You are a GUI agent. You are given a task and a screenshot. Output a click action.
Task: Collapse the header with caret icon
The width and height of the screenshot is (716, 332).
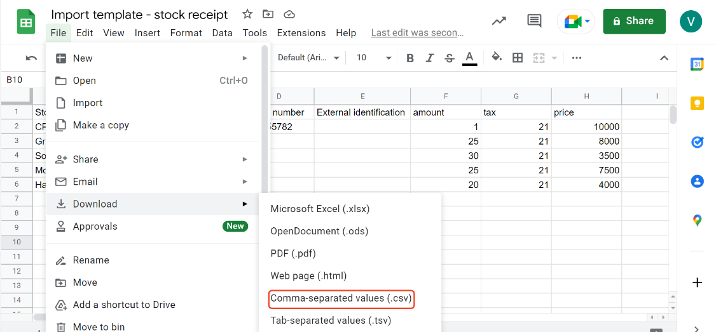pyautogui.click(x=664, y=58)
